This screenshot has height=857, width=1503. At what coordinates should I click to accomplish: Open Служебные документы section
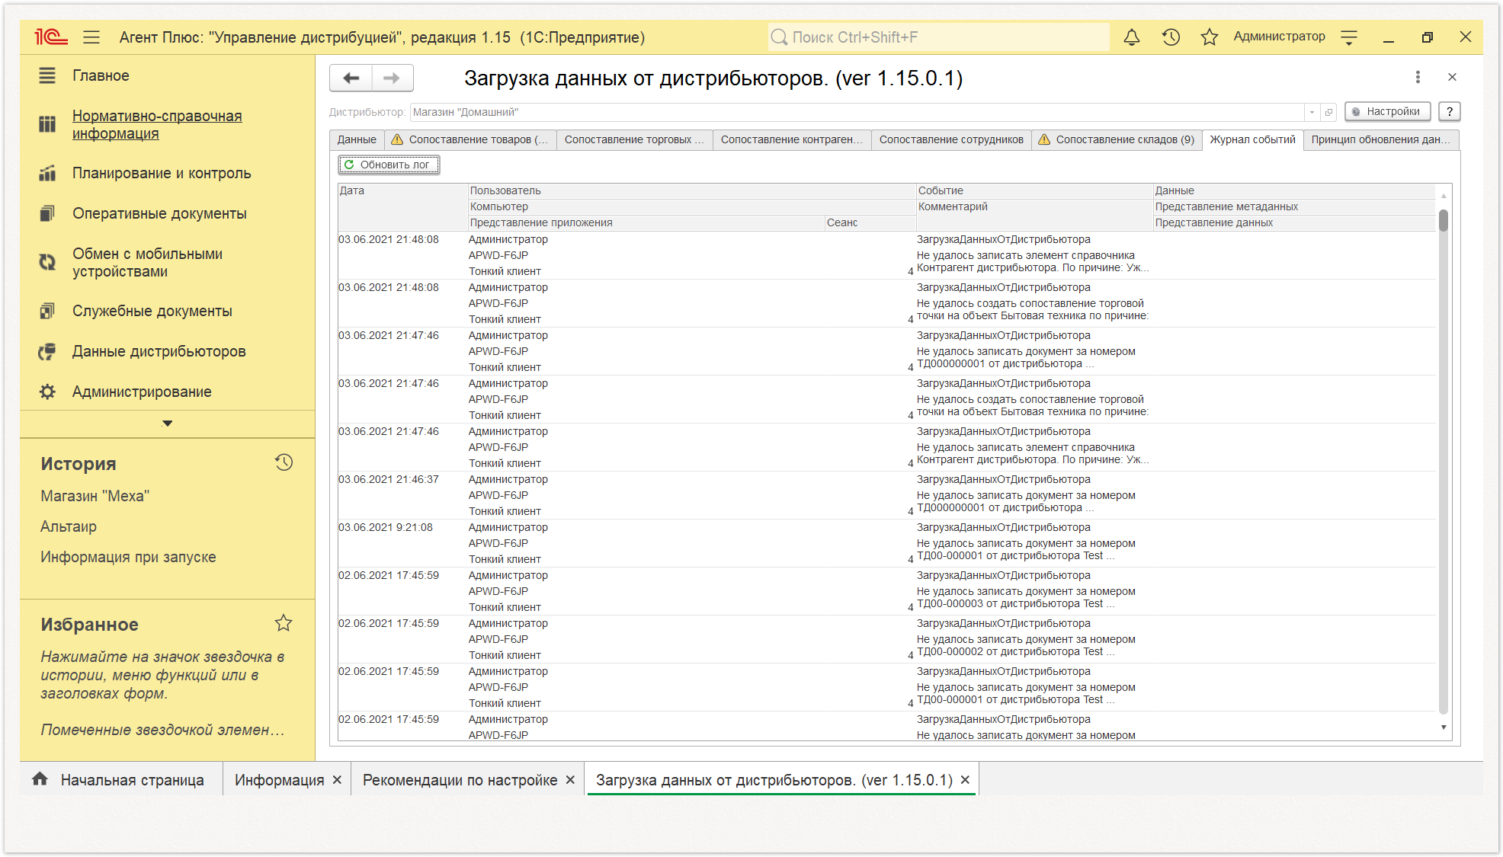(152, 311)
